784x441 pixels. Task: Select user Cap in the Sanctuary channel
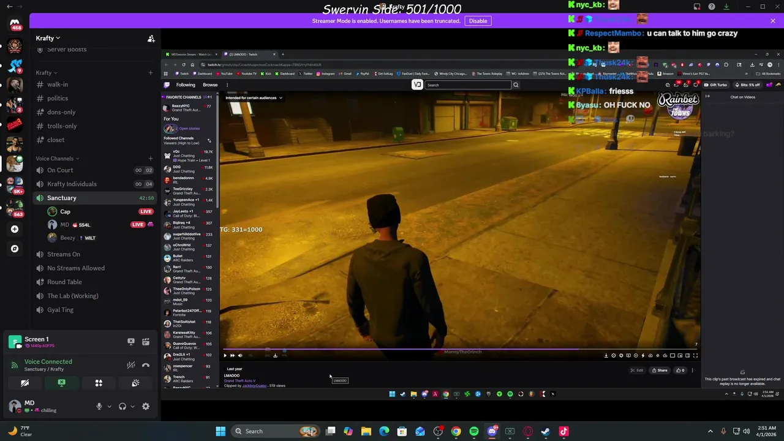point(100,211)
